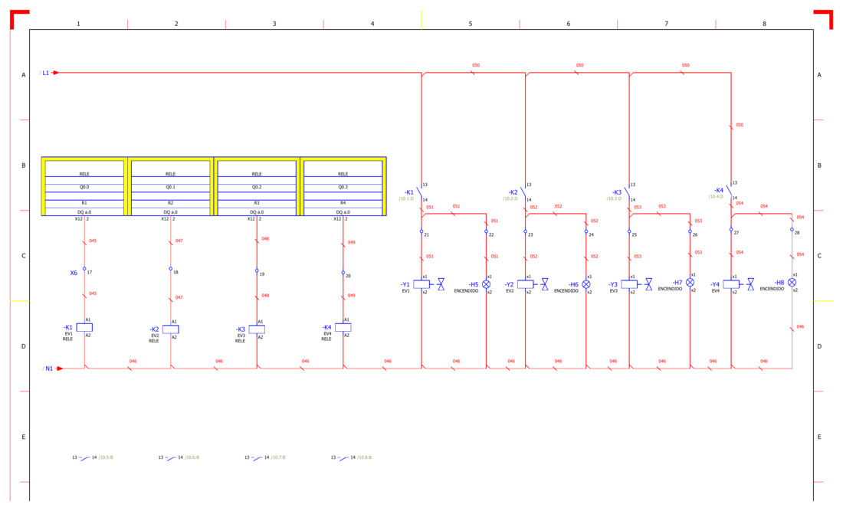Click the N1 neutral line label
This screenshot has height=511, width=843.
49,369
